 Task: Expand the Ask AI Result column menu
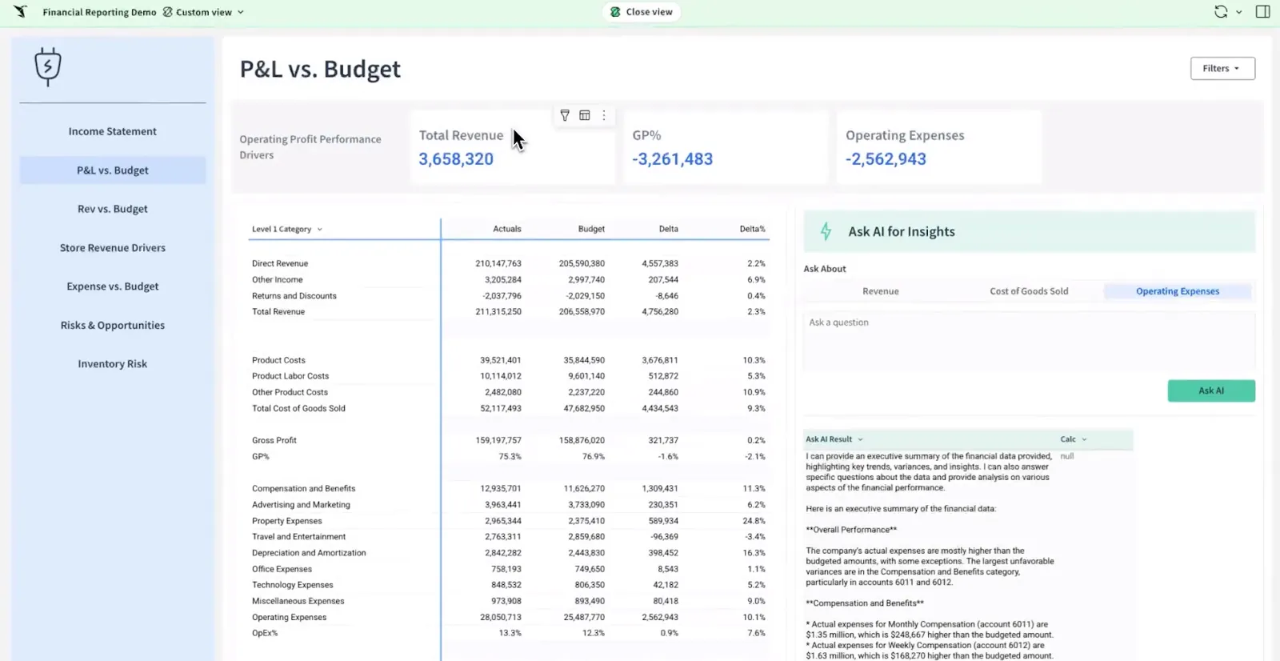861,439
